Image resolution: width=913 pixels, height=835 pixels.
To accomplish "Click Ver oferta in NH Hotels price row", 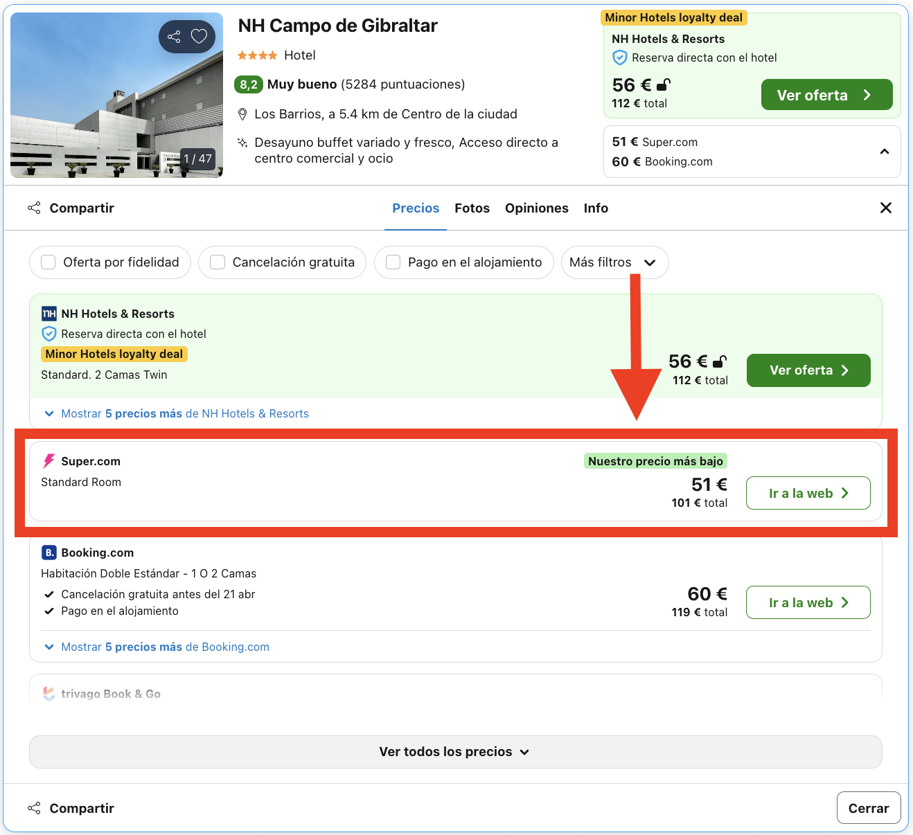I will coord(808,370).
